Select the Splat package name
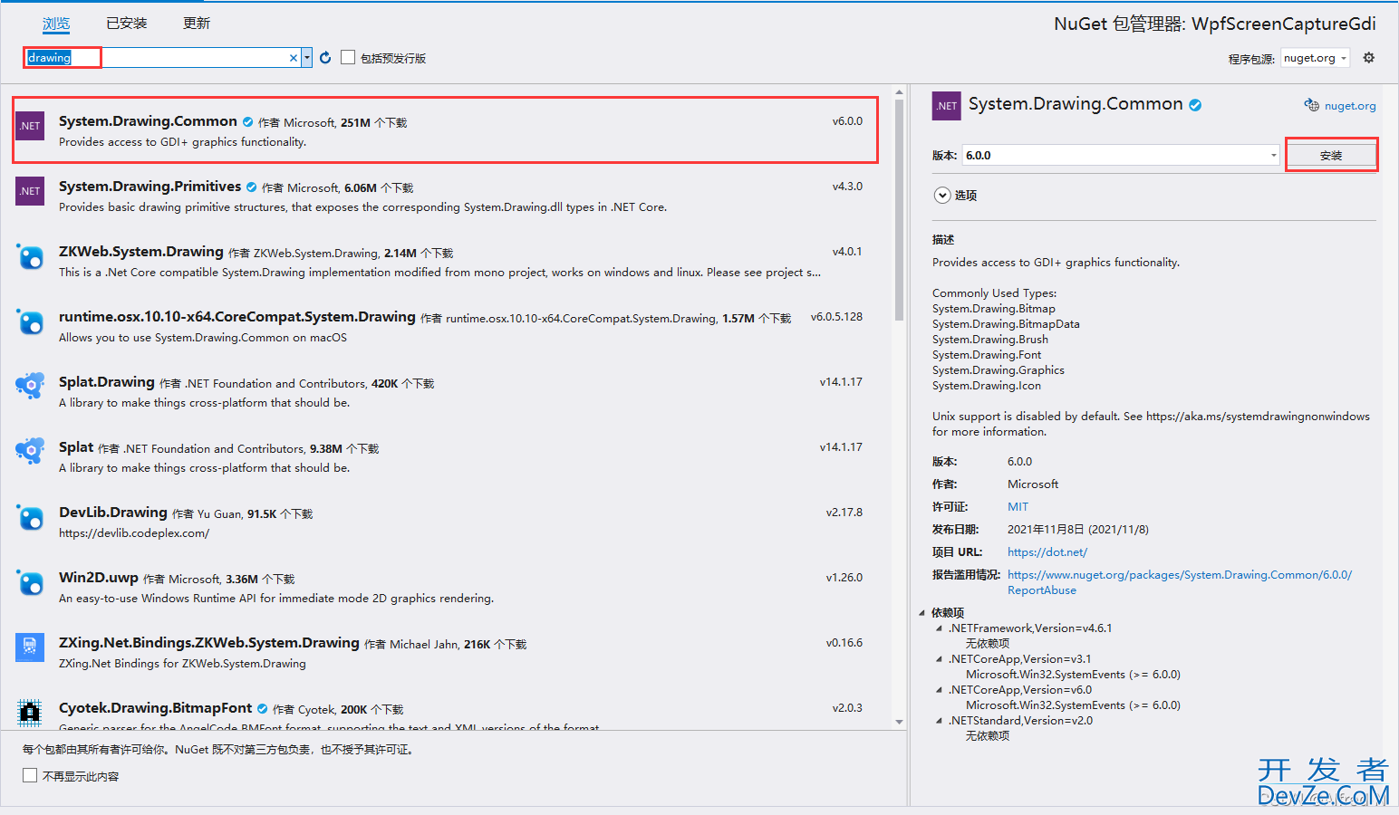The width and height of the screenshot is (1399, 815). (76, 447)
